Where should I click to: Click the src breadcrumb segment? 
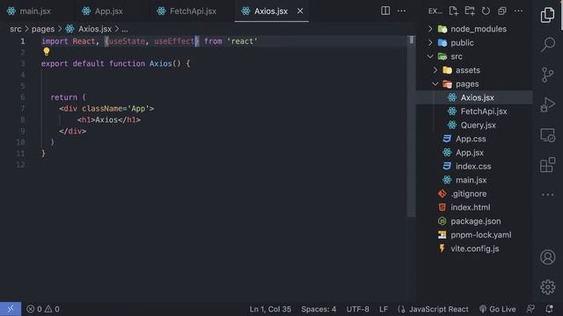16,29
